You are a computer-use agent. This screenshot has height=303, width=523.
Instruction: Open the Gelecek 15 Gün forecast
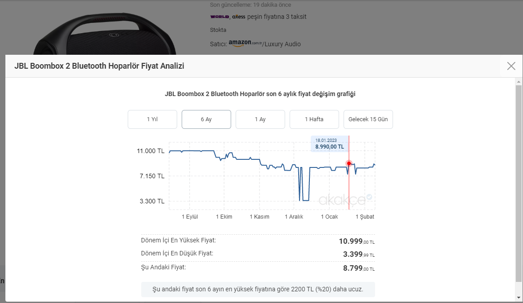[x=368, y=119]
